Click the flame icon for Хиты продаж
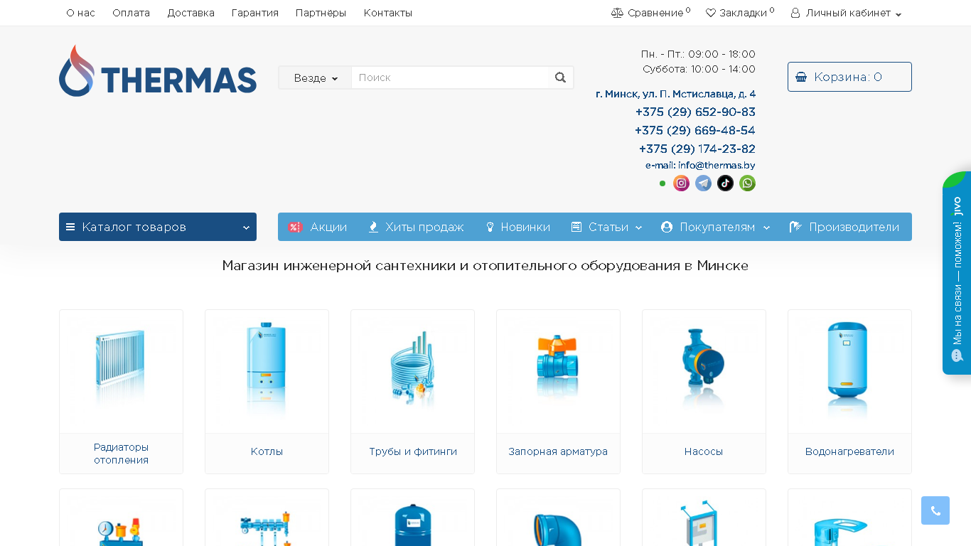 (x=373, y=227)
